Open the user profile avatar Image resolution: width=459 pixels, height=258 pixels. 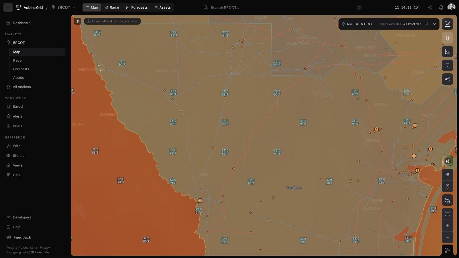452,7
